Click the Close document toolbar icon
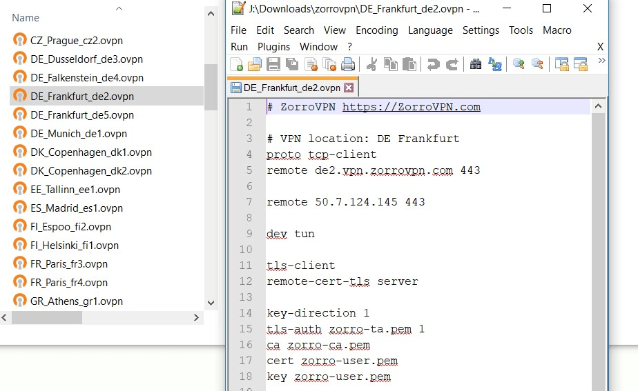The height and width of the screenshot is (391, 638). pos(311,64)
